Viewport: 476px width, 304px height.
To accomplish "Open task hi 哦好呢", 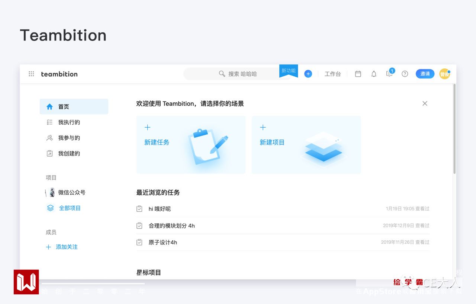I will [x=160, y=209].
